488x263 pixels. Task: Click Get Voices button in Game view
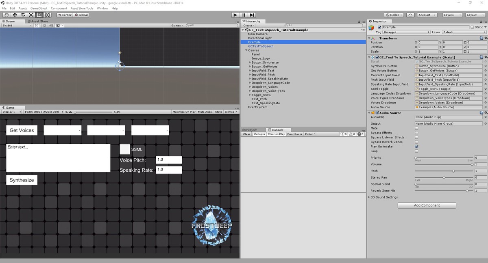[22, 130]
